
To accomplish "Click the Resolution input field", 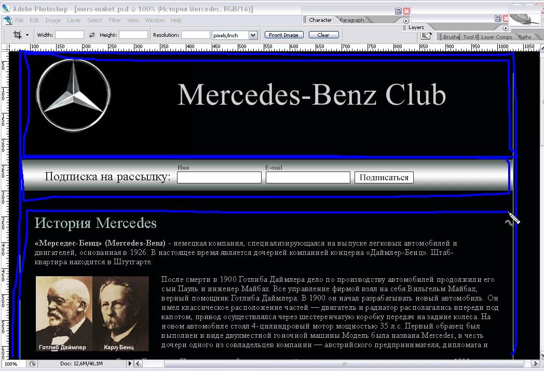I will pos(195,35).
